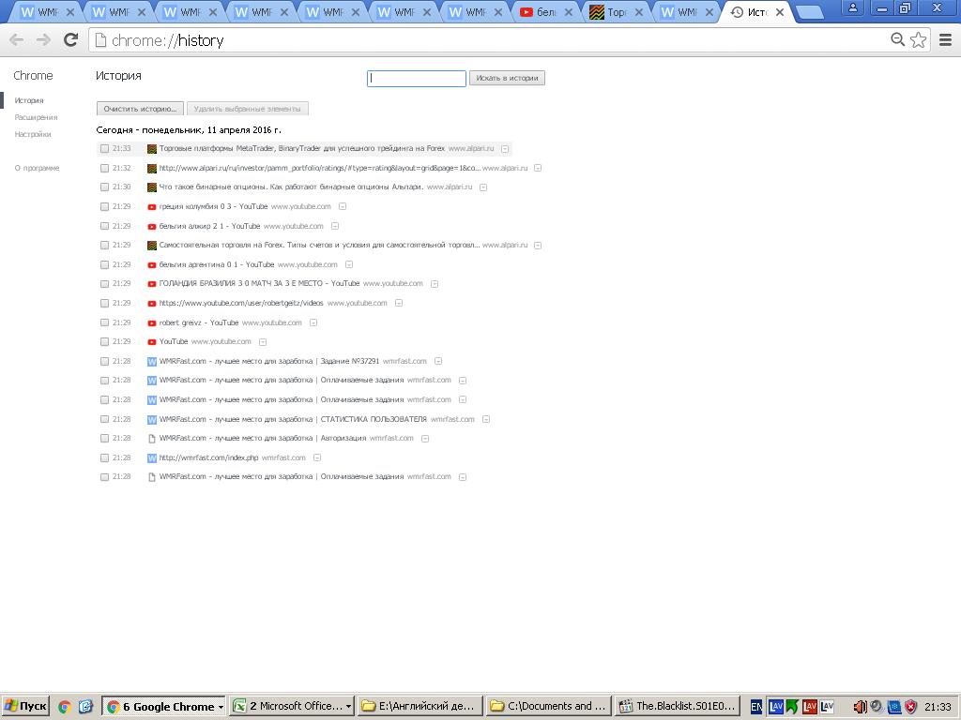The image size is (961, 720).
Task: Click the browser back arrow
Action: (17, 40)
